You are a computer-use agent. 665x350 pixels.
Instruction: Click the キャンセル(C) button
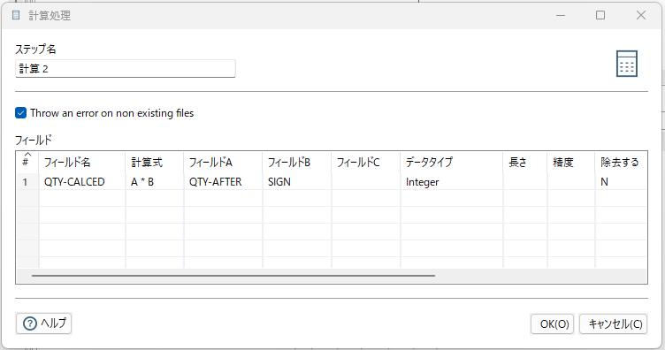(613, 324)
